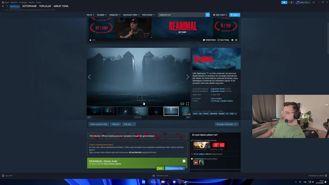This screenshot has height=185, width=329.
Task: Click the Takip Et button
Action: tap(115, 124)
